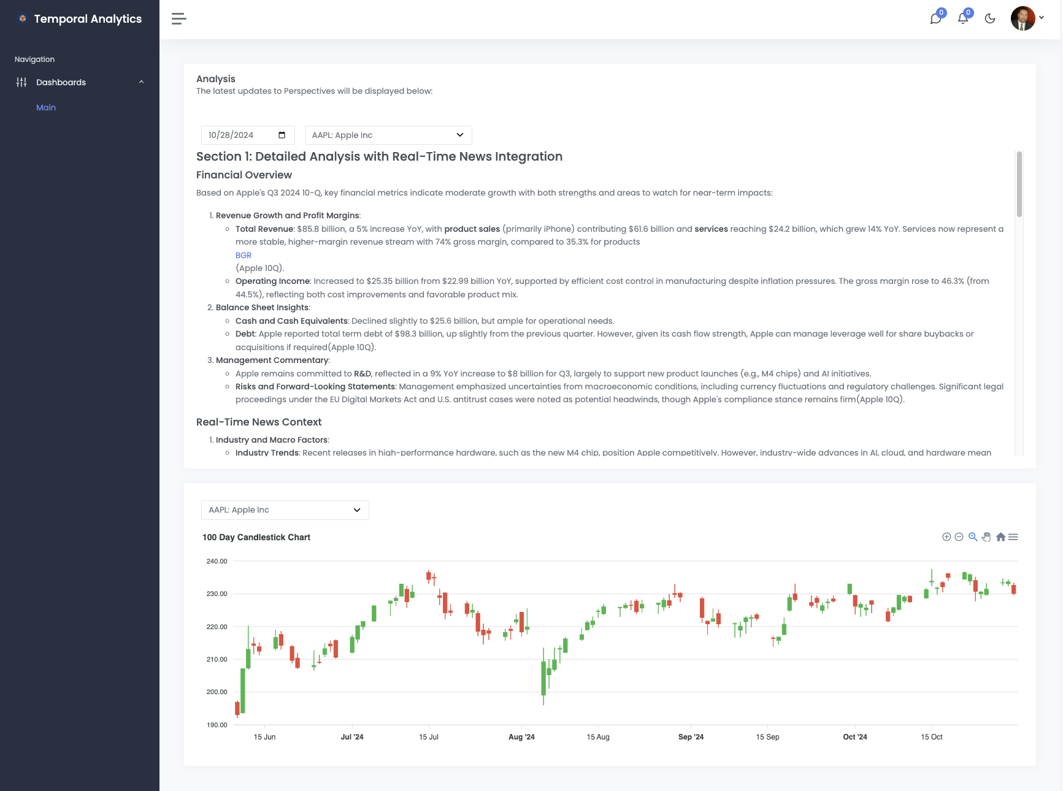The width and height of the screenshot is (1063, 791).
Task: Follow the BGR source link
Action: [243, 255]
